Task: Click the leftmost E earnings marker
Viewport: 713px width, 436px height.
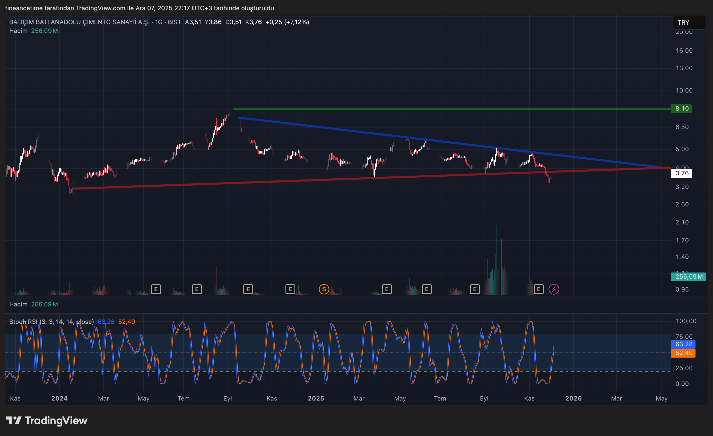Action: point(156,289)
